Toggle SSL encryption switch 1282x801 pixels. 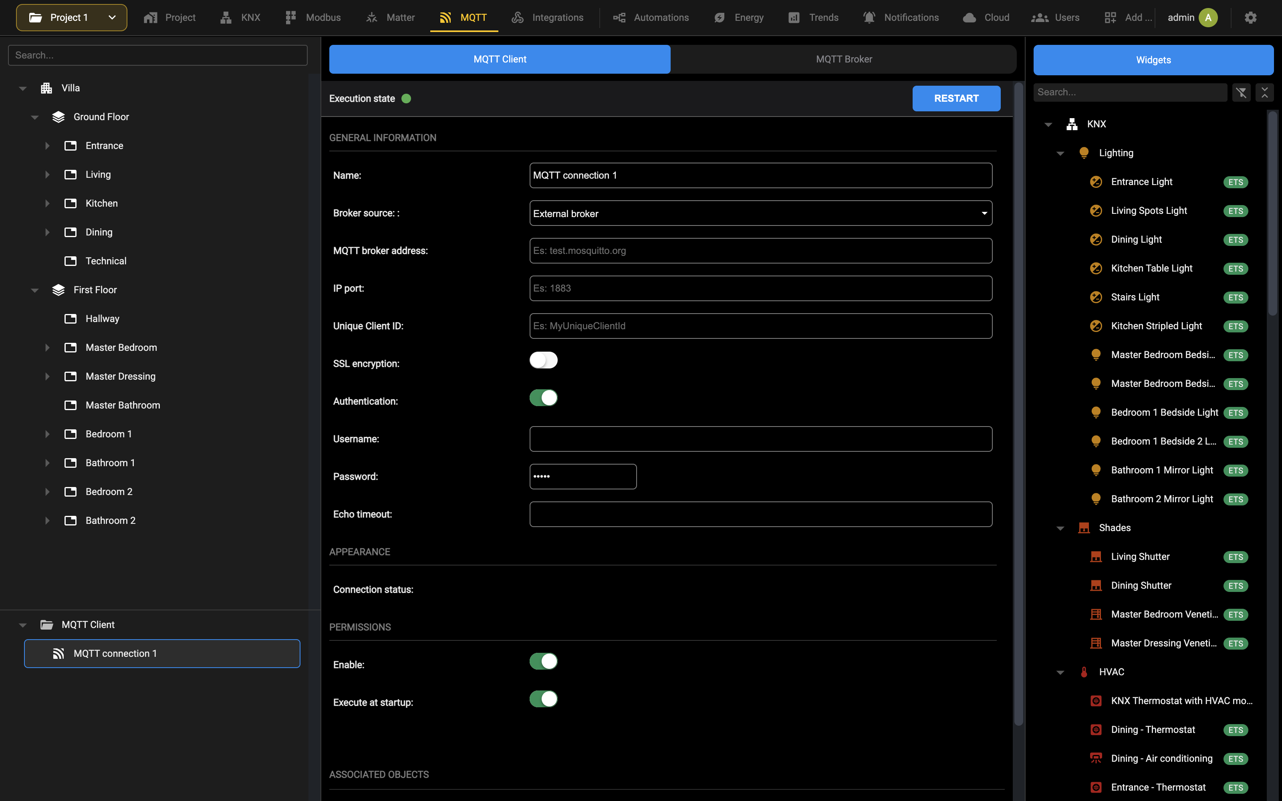click(x=544, y=360)
